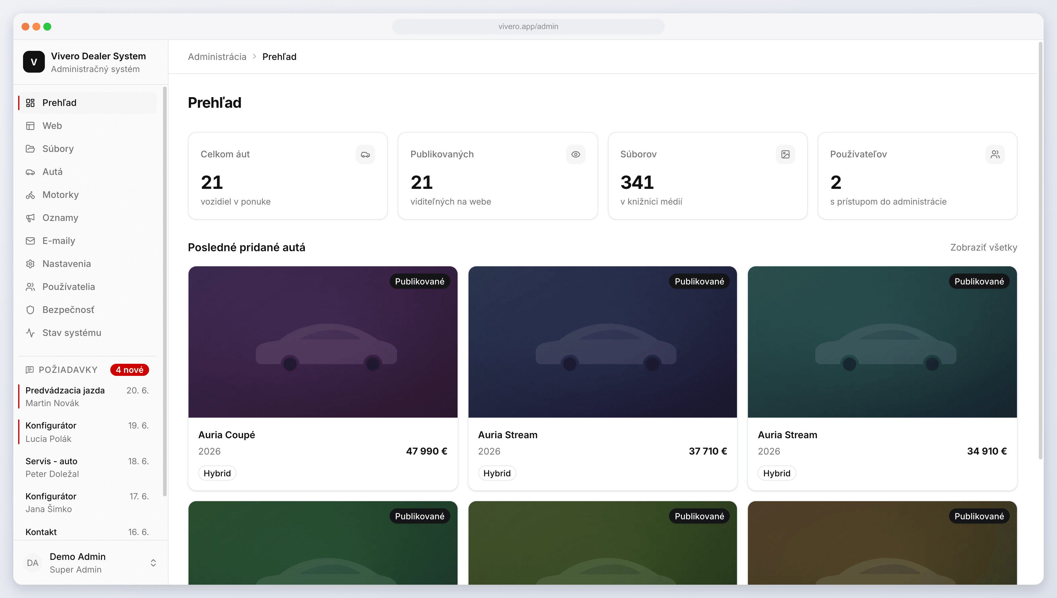Click the Nastavenia gear icon

click(x=30, y=264)
